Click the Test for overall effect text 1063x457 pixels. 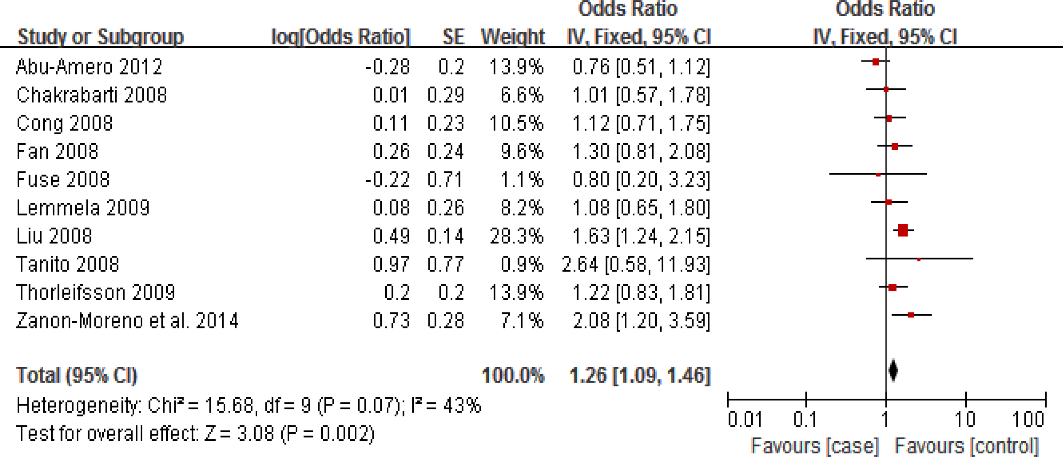195,433
